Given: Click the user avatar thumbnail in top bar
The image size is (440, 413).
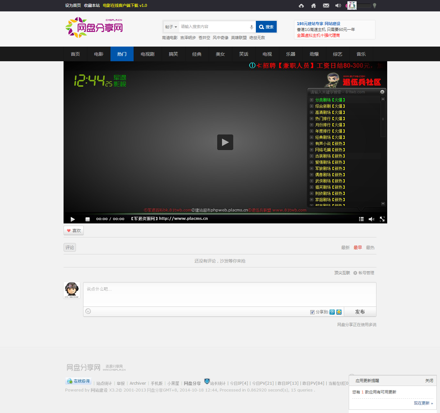Looking at the screenshot, I should click(x=352, y=6).
